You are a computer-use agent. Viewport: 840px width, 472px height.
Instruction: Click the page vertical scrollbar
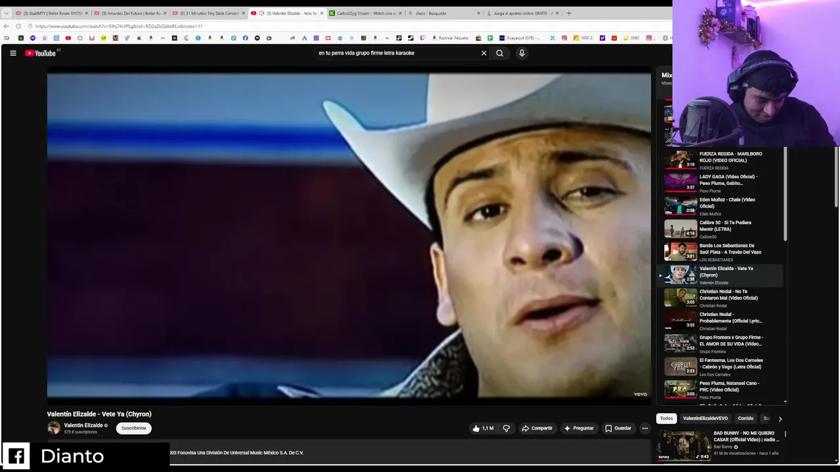click(x=837, y=177)
